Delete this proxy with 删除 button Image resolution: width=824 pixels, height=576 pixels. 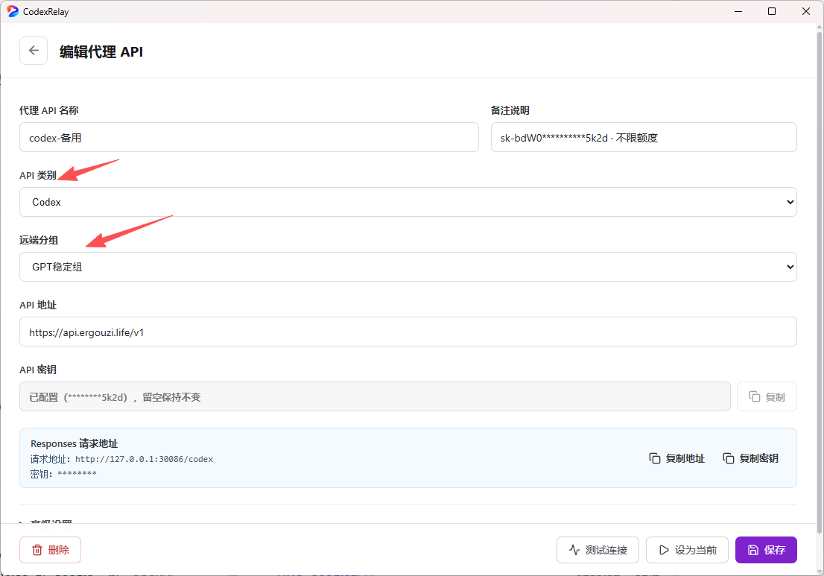point(51,550)
